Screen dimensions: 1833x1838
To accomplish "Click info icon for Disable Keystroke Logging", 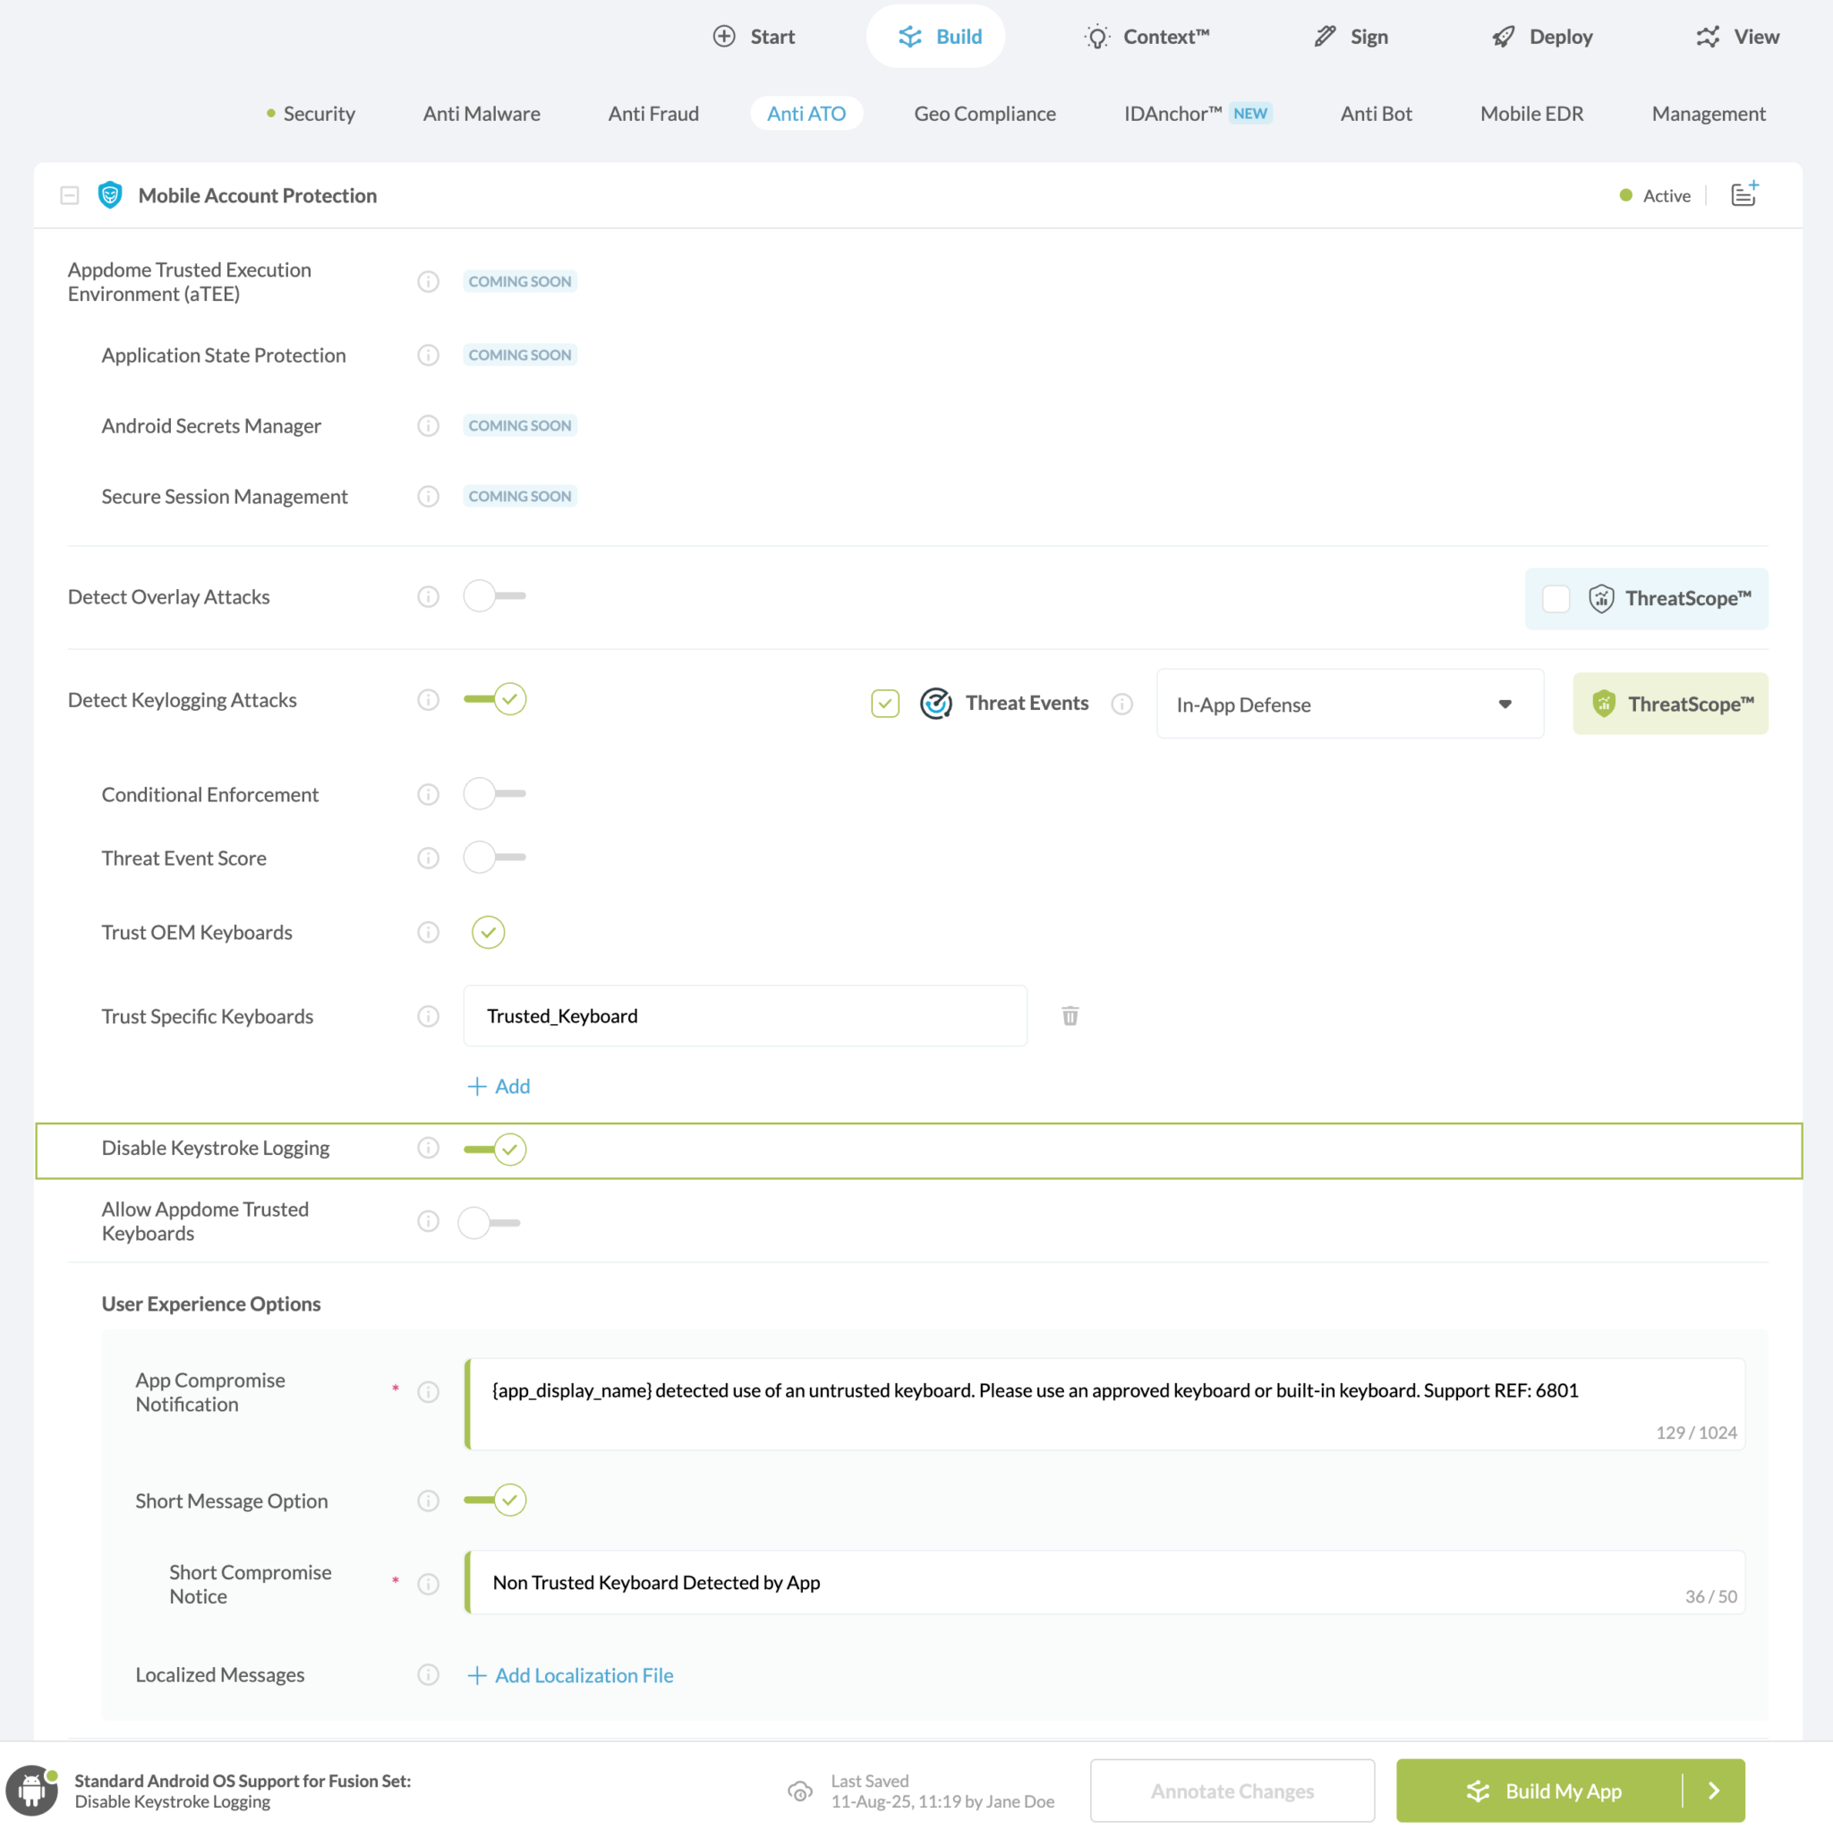I will pyautogui.click(x=428, y=1149).
